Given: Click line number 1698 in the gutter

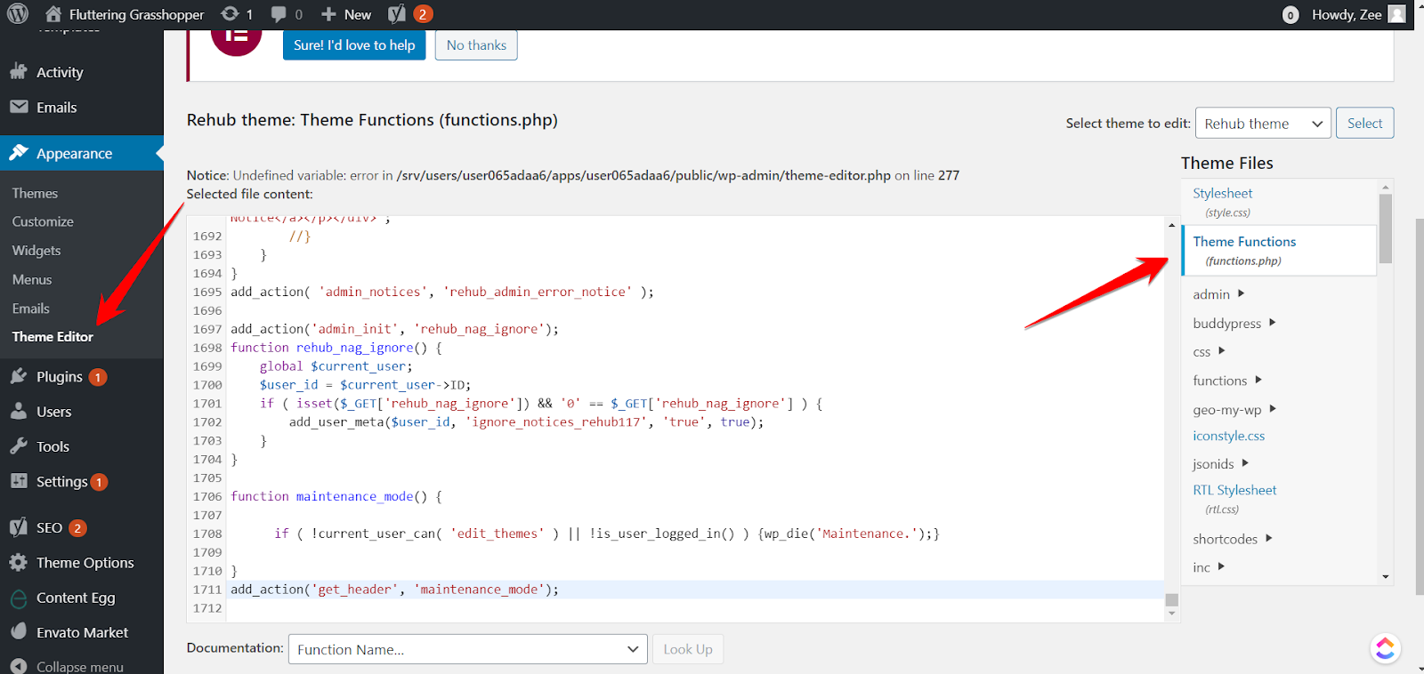Looking at the screenshot, I should click(207, 348).
